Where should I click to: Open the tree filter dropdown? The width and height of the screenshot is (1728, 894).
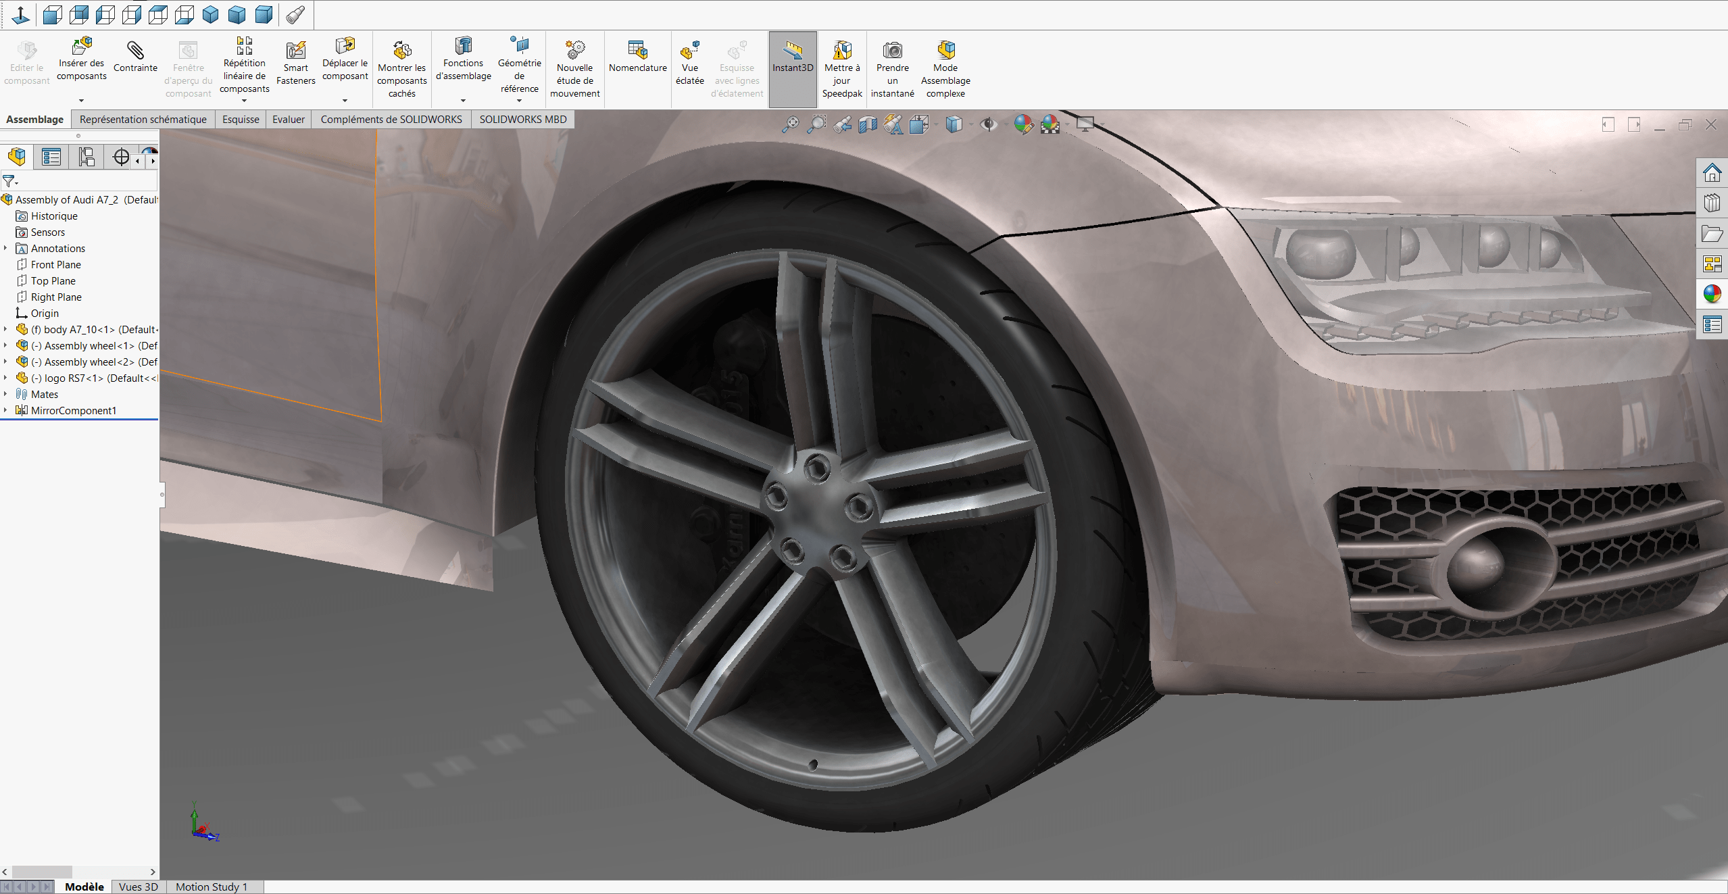coord(10,181)
